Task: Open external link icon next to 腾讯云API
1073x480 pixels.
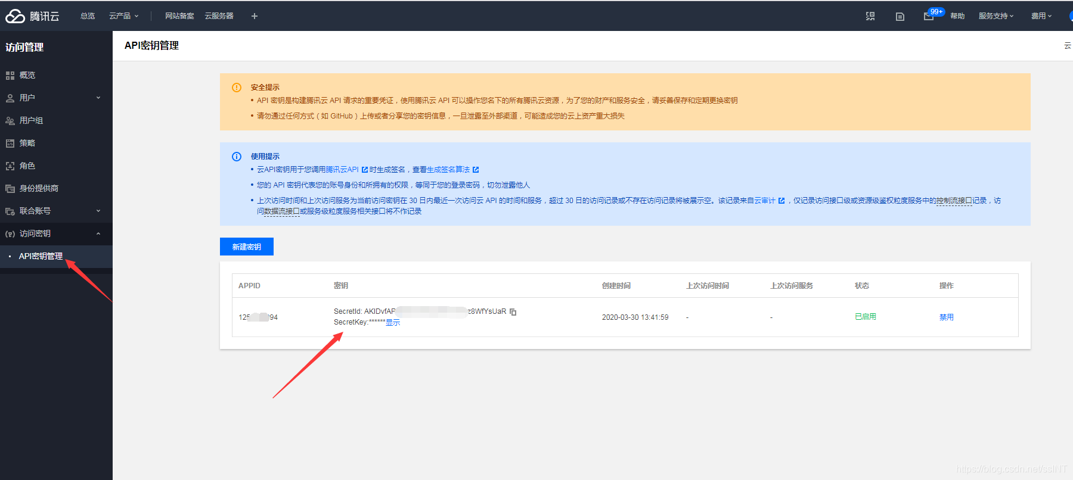Action: (365, 170)
